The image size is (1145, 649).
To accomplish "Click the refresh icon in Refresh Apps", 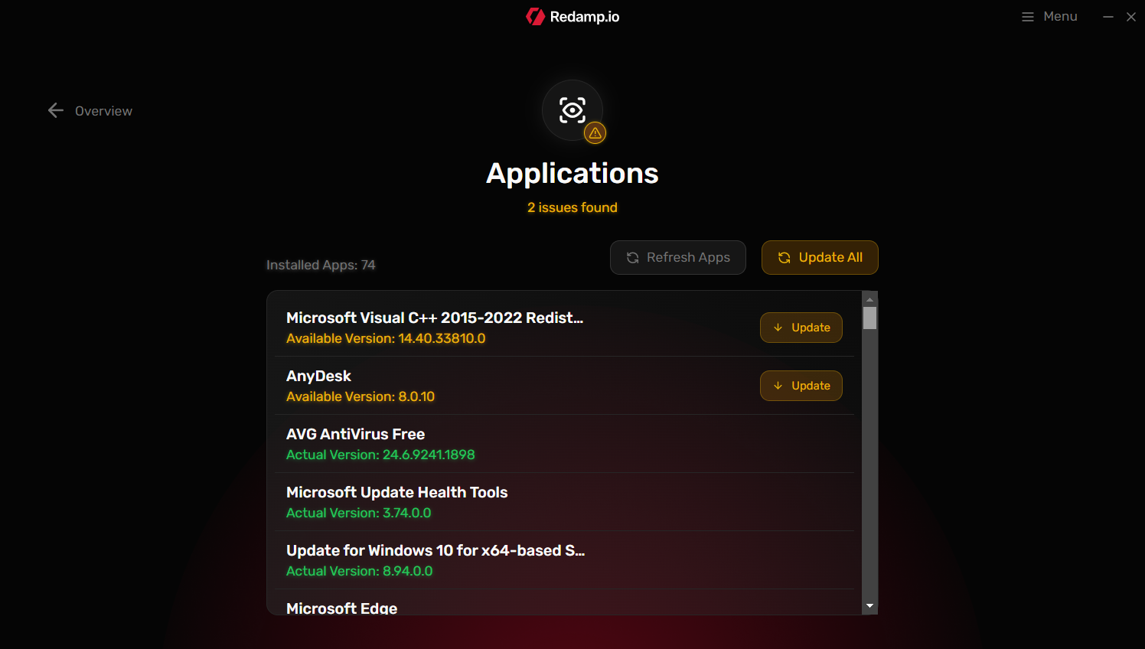I will [632, 258].
